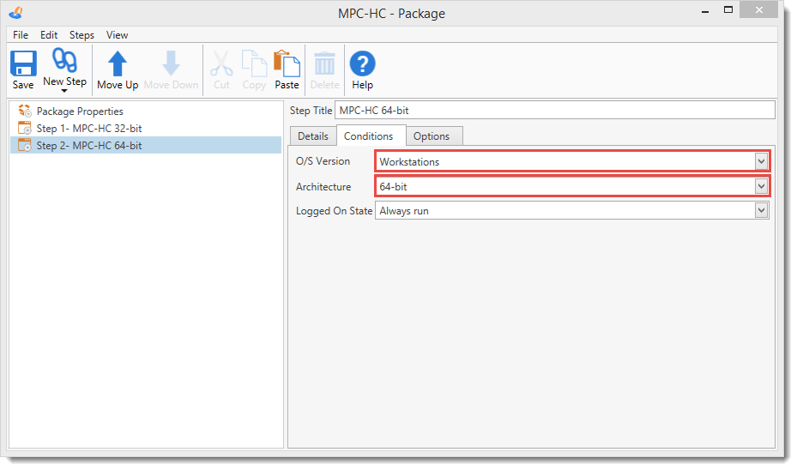Image resolution: width=797 pixels, height=470 pixels.
Task: Open the Steps menu
Action: tap(82, 35)
